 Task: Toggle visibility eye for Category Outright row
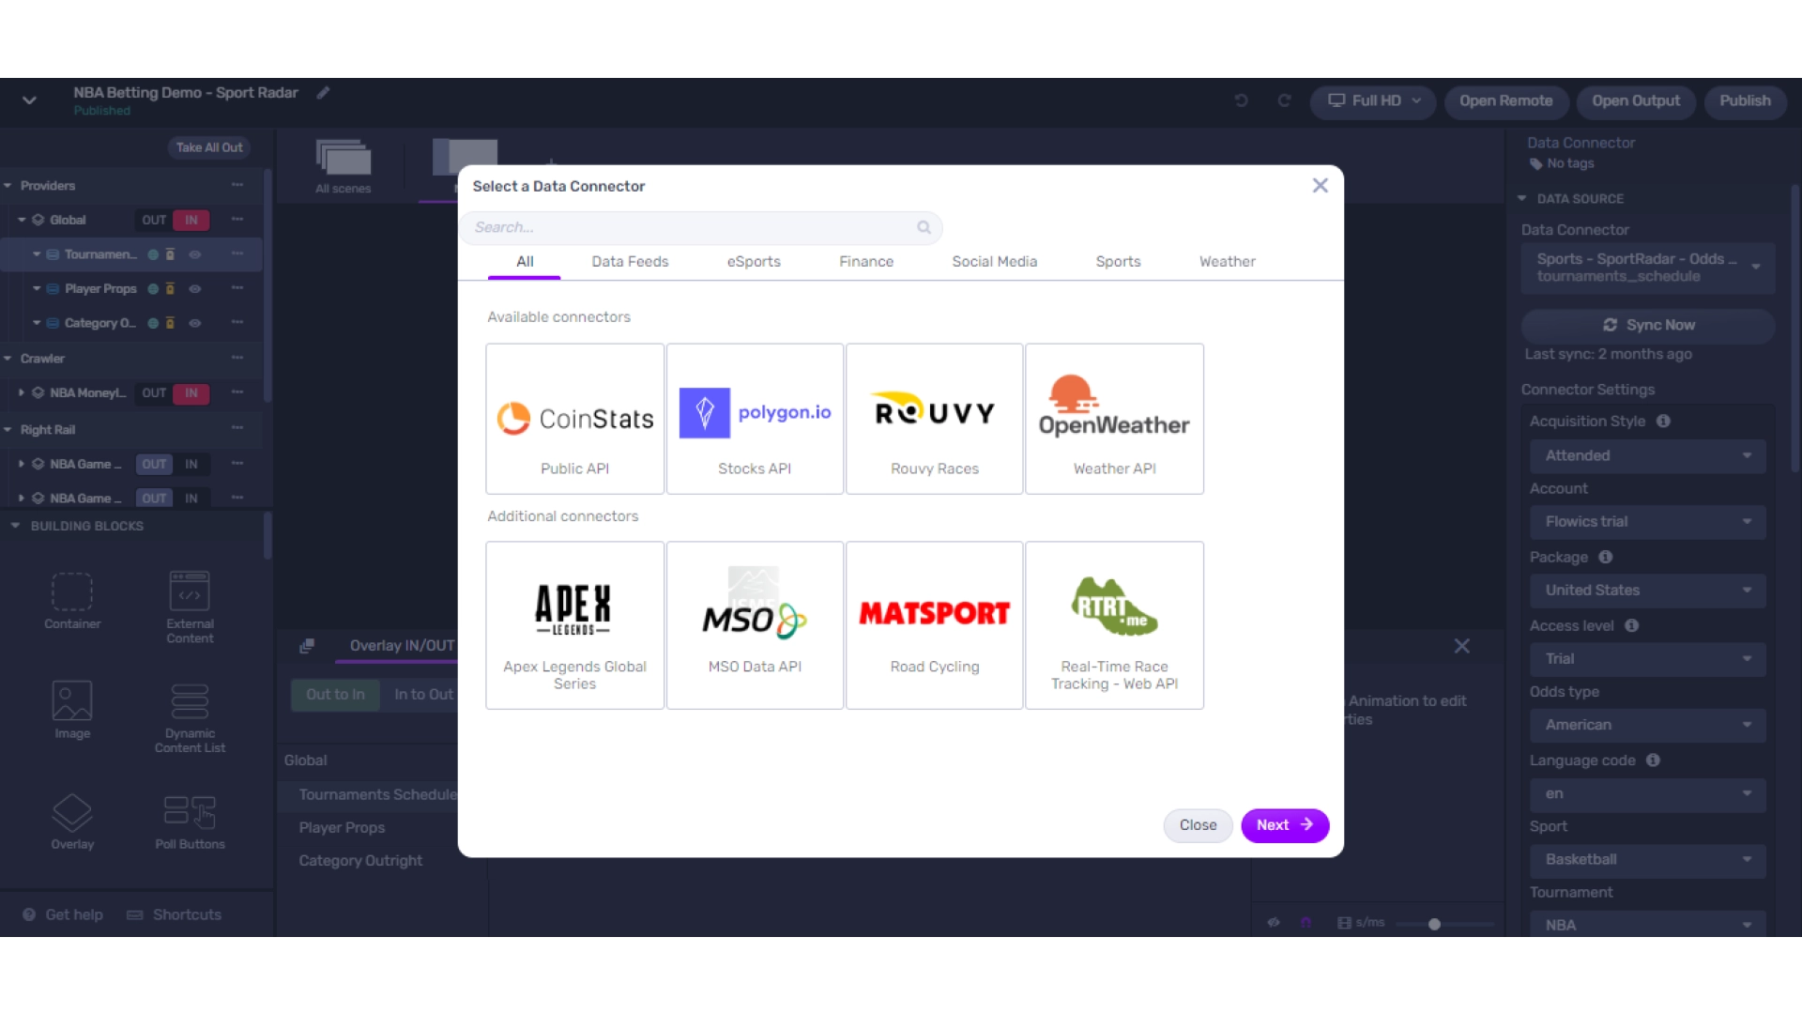(x=195, y=323)
